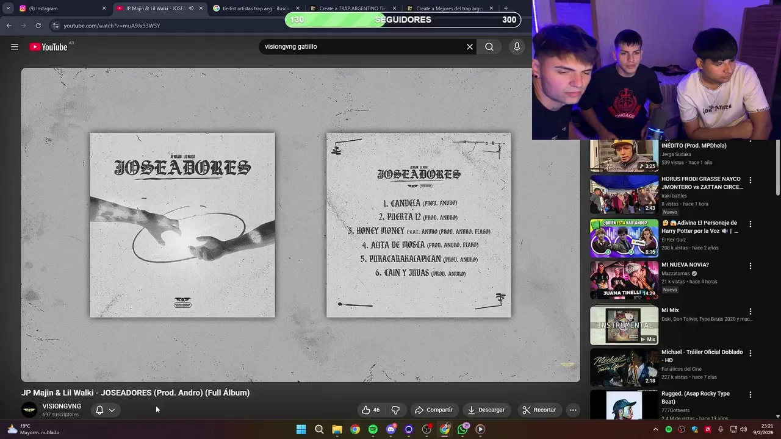Viewport: 781px width, 439px height.
Task: Open the weather widget on the taskbar
Action: [x=34, y=429]
